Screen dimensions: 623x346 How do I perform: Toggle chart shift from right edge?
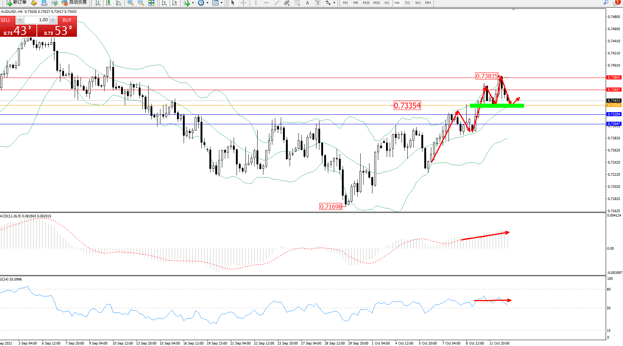(x=174, y=3)
